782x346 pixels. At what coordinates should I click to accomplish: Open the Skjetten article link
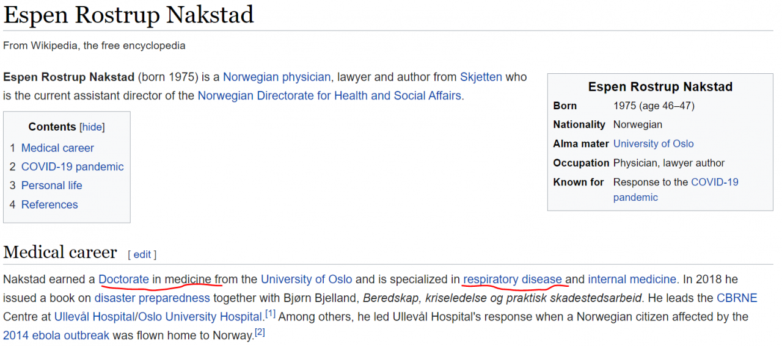481,77
